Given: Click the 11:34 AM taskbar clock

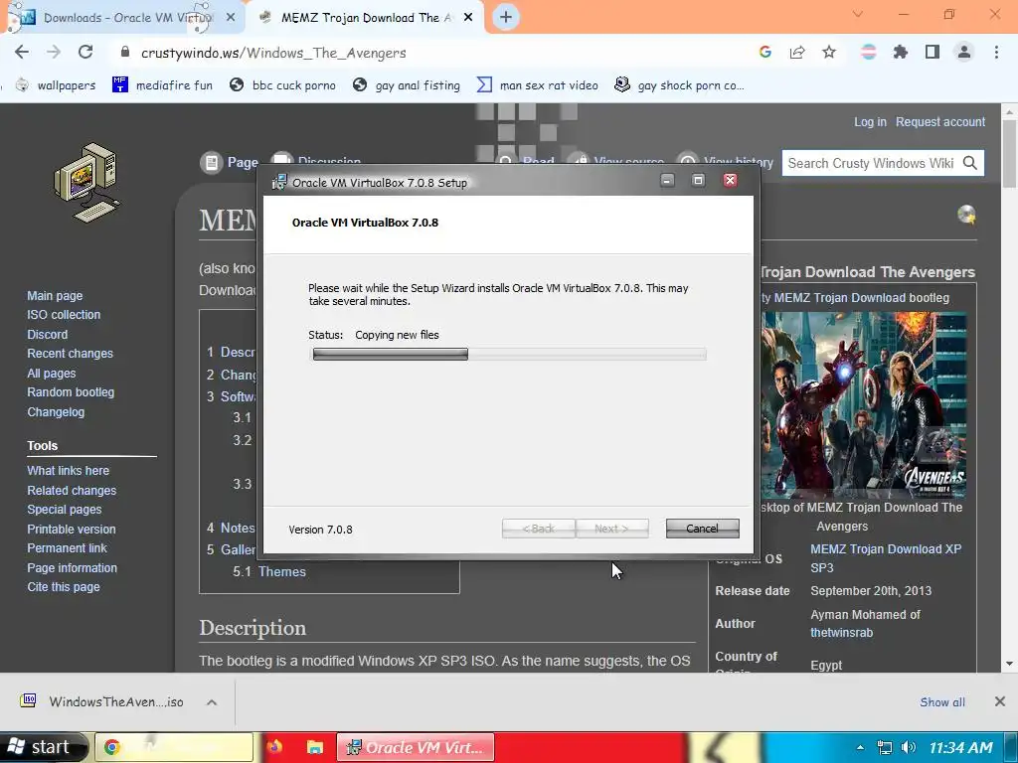Looking at the screenshot, I should pos(960,747).
